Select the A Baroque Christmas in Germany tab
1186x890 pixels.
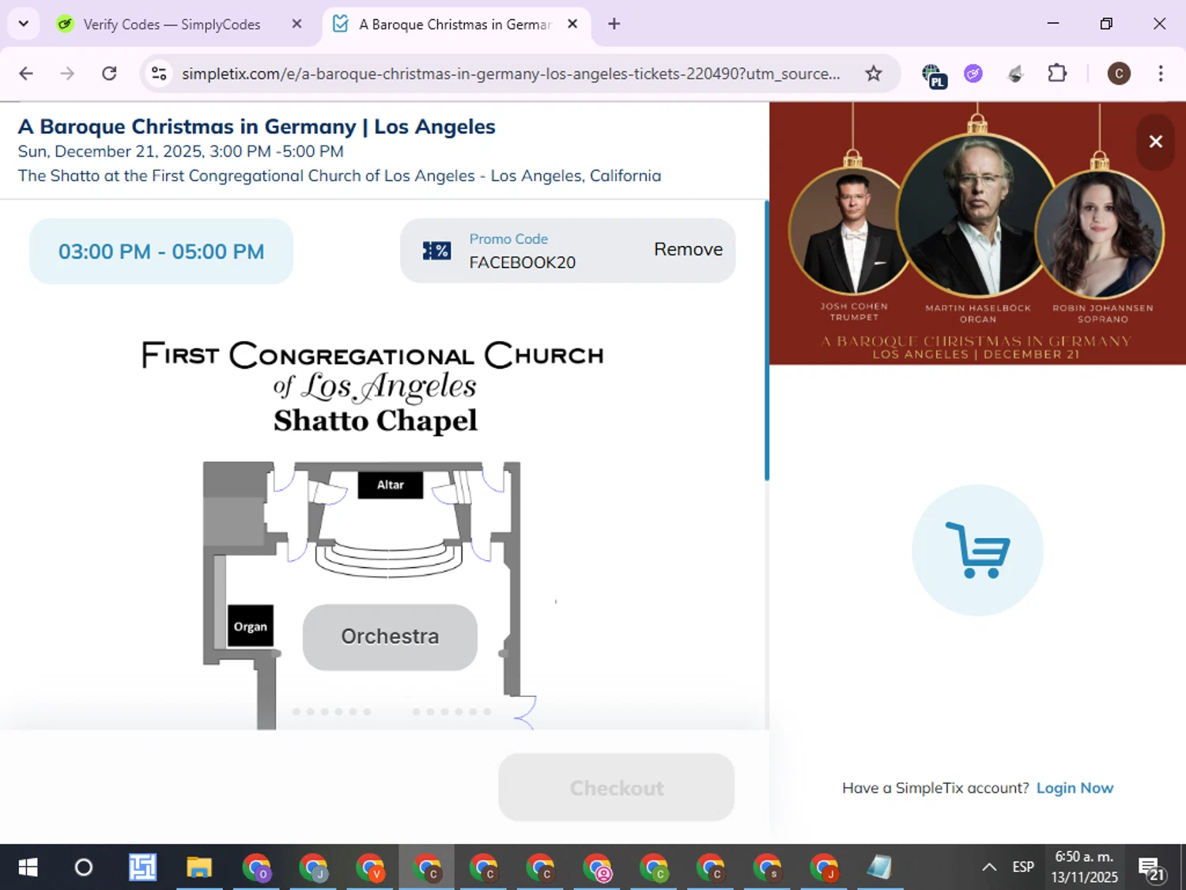(455, 25)
